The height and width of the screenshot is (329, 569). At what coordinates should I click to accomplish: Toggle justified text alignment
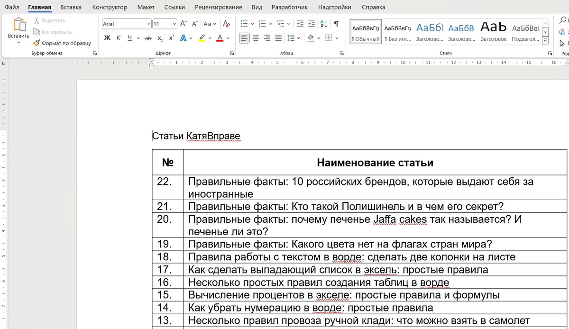pyautogui.click(x=278, y=38)
